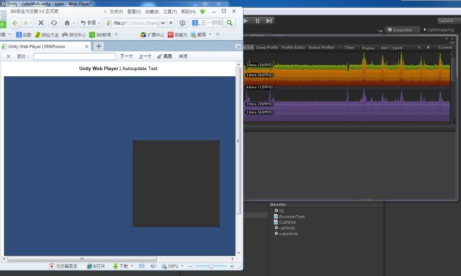
Task: Click the Clear button in profiler
Action: pos(349,47)
